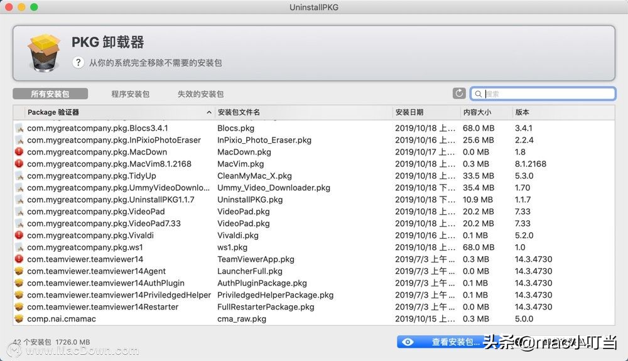Image resolution: width=628 pixels, height=361 pixels.
Task: Click document icon for Blocs3.4.1 package
Action: [19, 128]
